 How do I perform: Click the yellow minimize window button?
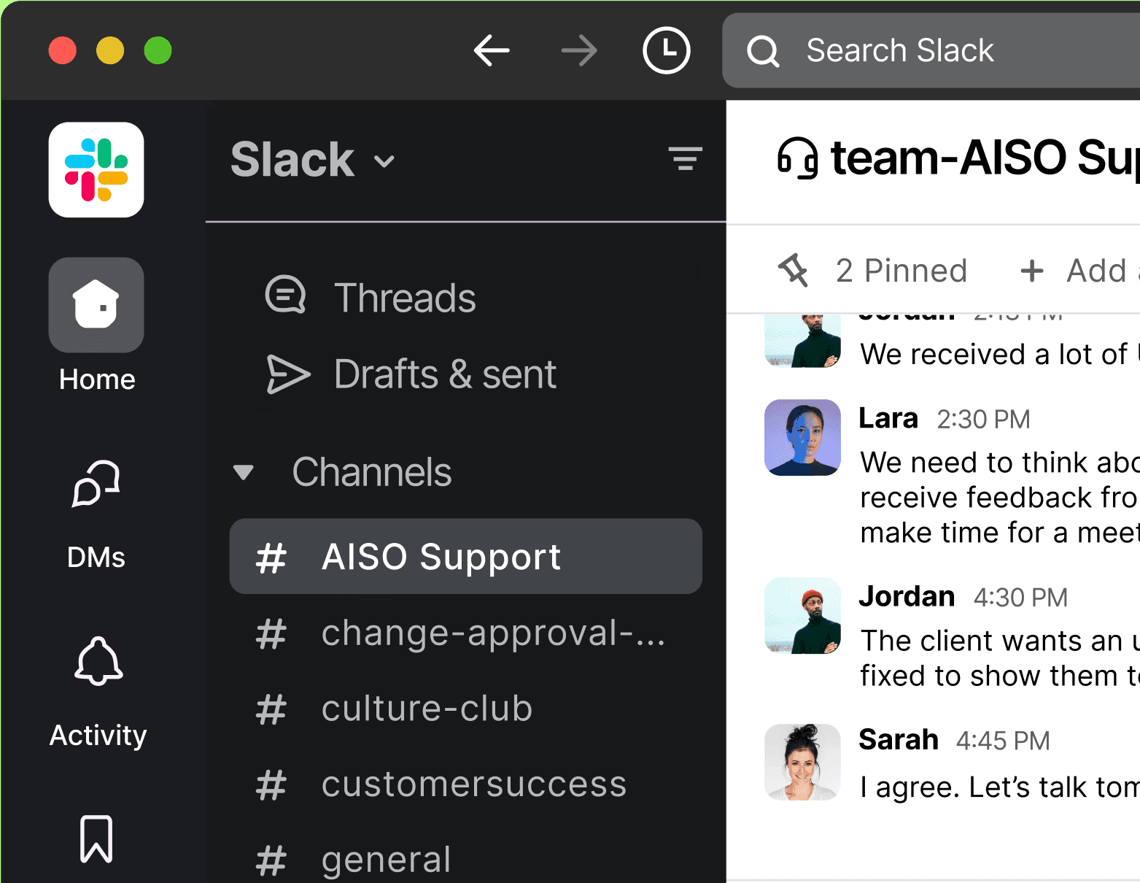point(110,50)
